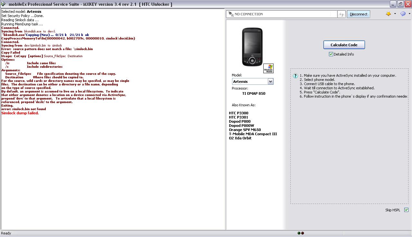
Task: Click the 'Orange SPV M650' text
Action: (245, 130)
